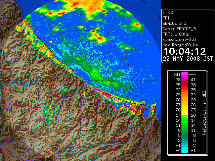215x161 pixels.
Task: Click the '-4' legend value label
Action: tap(178, 151)
